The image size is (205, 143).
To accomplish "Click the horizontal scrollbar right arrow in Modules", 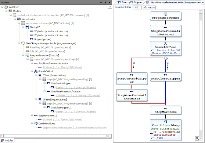I will (110, 136).
